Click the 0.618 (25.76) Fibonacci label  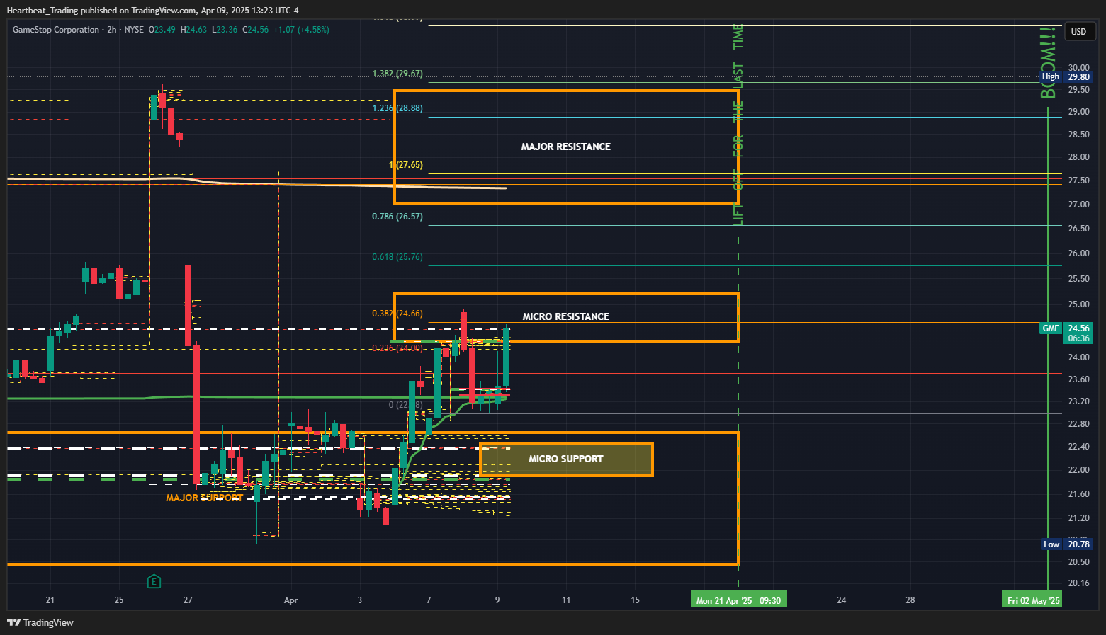click(397, 257)
